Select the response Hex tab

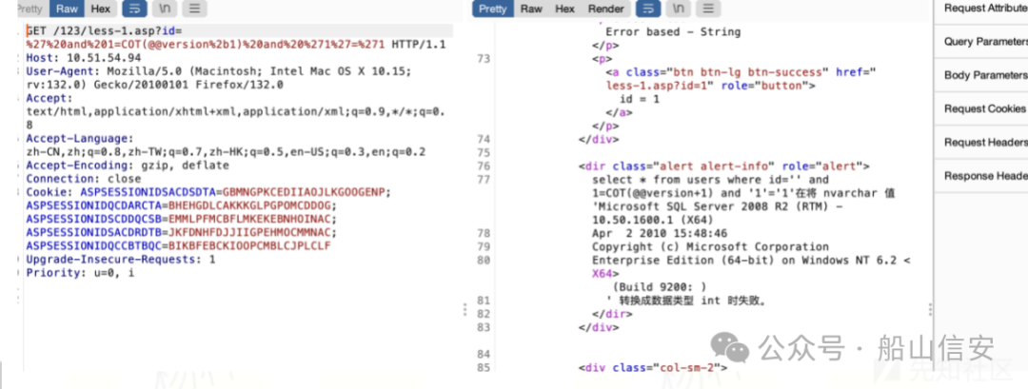(x=564, y=9)
